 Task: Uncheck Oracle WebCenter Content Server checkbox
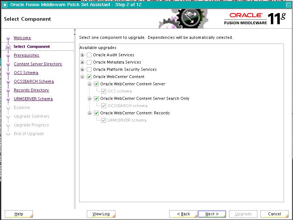pos(97,84)
